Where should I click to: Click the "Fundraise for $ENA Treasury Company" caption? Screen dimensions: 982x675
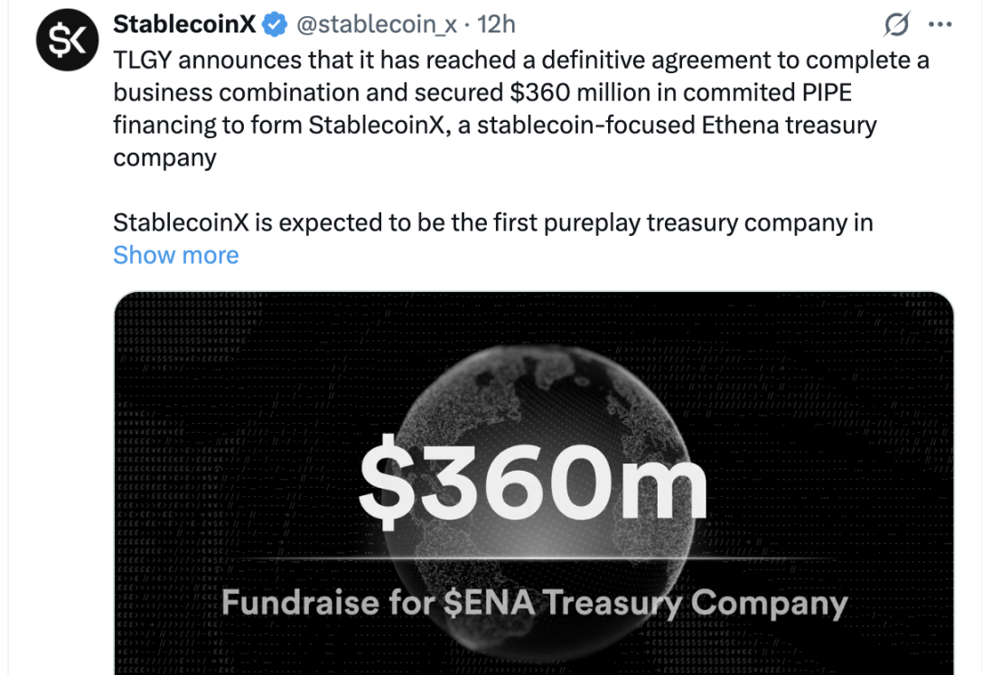(x=534, y=603)
